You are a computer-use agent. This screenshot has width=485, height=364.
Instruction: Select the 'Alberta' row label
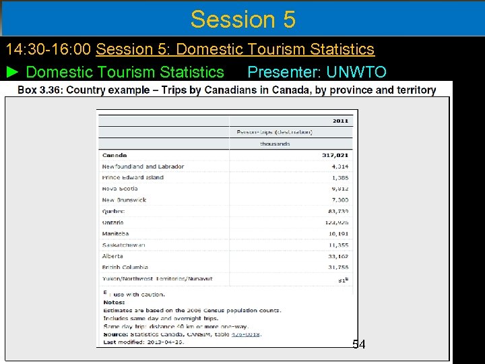pyautogui.click(x=112, y=256)
